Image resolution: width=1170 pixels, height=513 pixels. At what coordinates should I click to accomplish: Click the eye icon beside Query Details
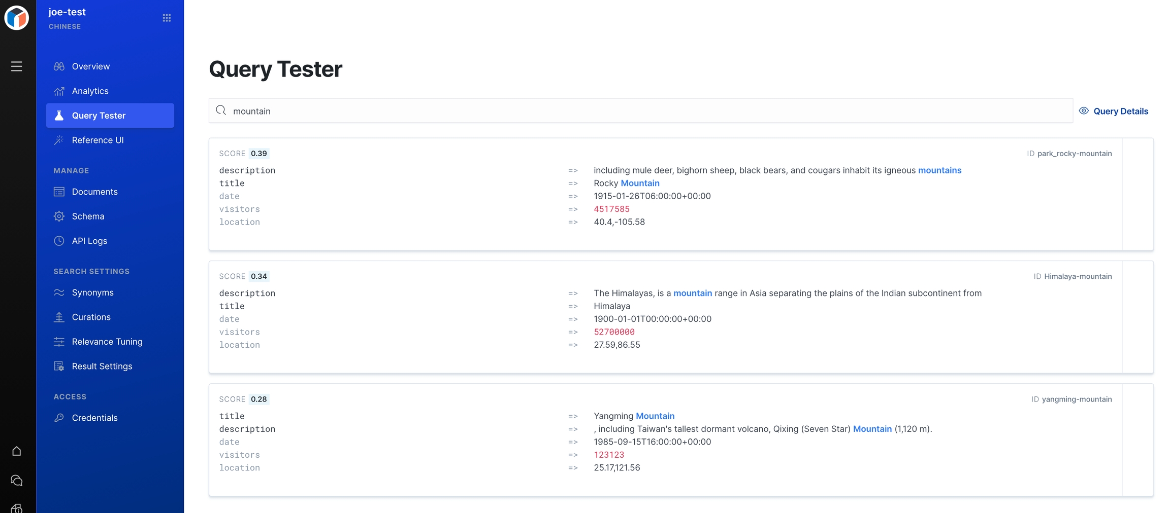click(1084, 111)
